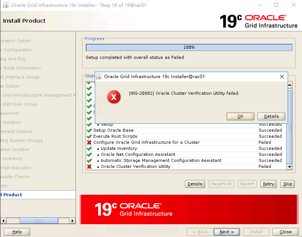Select the Configure Oracle Grid Infrastructure for a Cluster row
Image resolution: width=302 pixels, height=237 pixels.
tap(186, 142)
